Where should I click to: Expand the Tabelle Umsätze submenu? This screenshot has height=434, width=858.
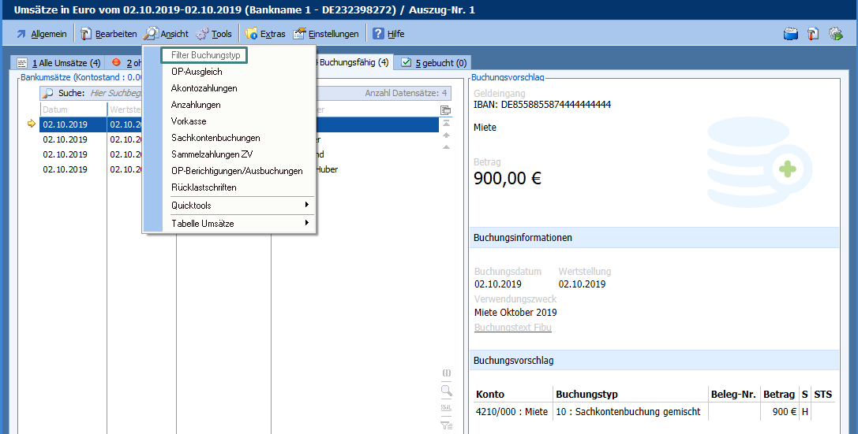pos(237,224)
